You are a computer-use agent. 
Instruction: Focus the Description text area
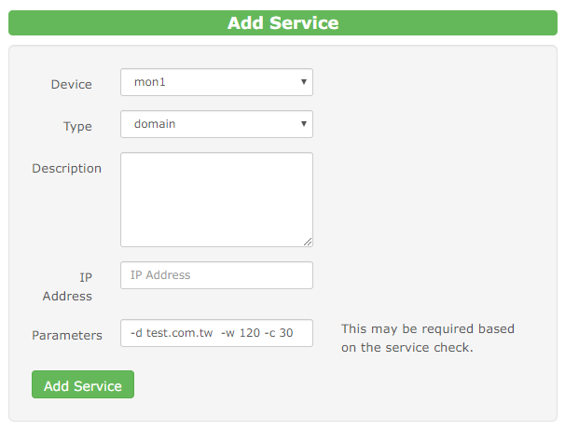point(216,199)
